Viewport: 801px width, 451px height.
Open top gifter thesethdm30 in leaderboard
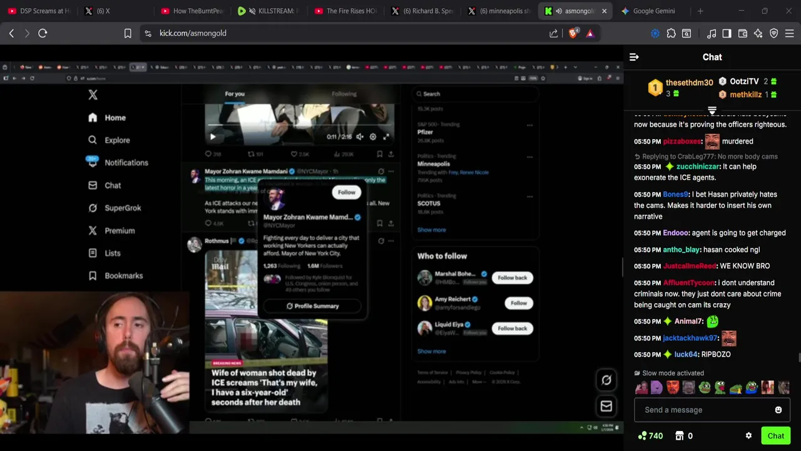click(690, 83)
